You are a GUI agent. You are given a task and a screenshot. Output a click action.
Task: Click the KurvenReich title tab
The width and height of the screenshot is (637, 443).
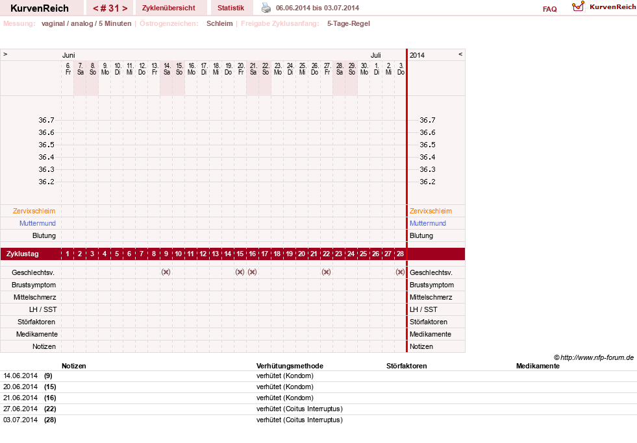40,8
